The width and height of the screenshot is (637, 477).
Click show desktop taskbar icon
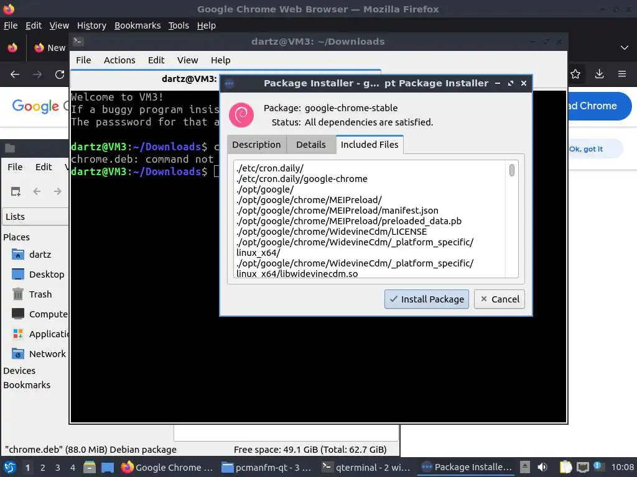click(108, 467)
